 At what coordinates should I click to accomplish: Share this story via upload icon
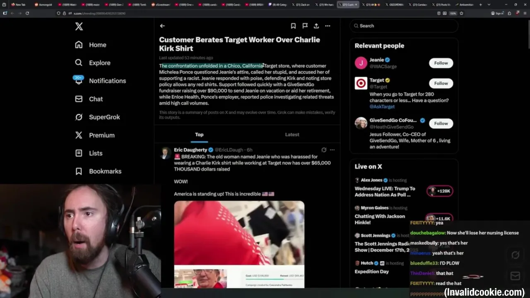(316, 26)
